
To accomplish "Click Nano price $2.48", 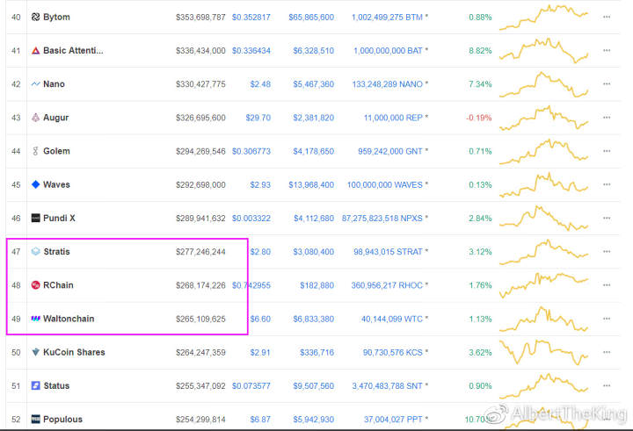I will [x=260, y=84].
